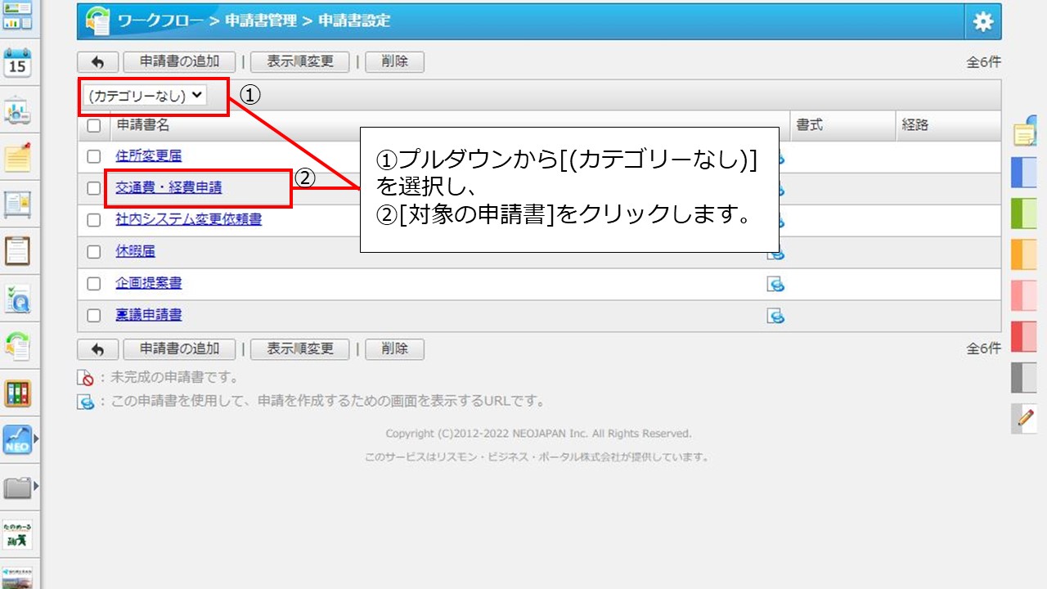This screenshot has width=1047, height=589.
Task: Check the box for 社内システム変更依頼書
Action: (94, 220)
